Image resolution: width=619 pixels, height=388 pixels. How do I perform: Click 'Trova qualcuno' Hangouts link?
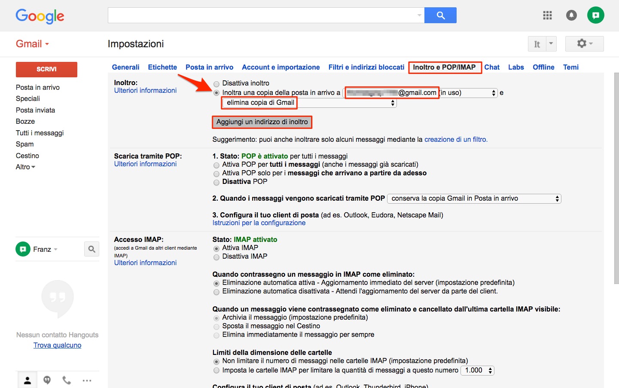57,345
